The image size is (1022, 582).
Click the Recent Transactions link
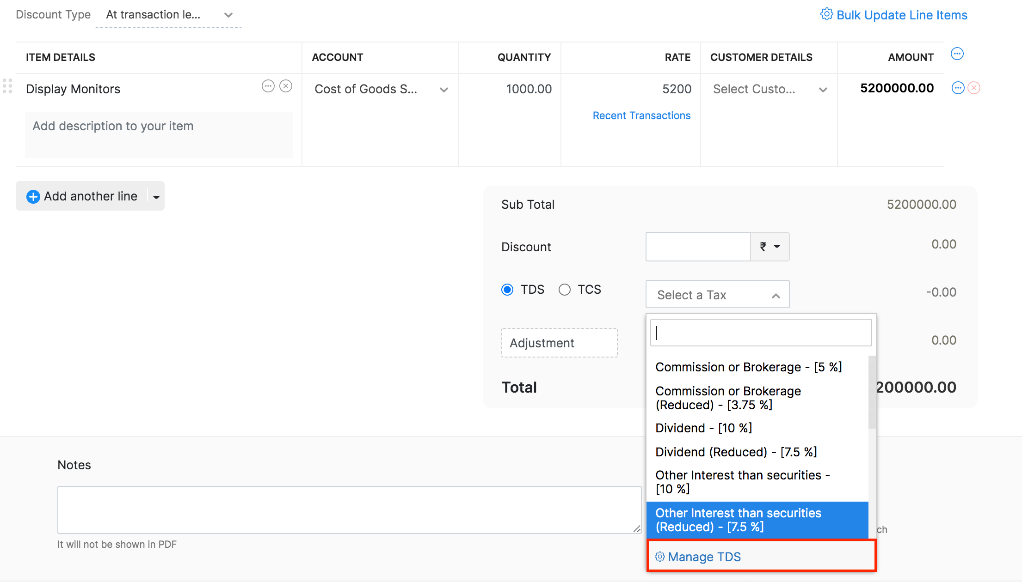(x=641, y=115)
